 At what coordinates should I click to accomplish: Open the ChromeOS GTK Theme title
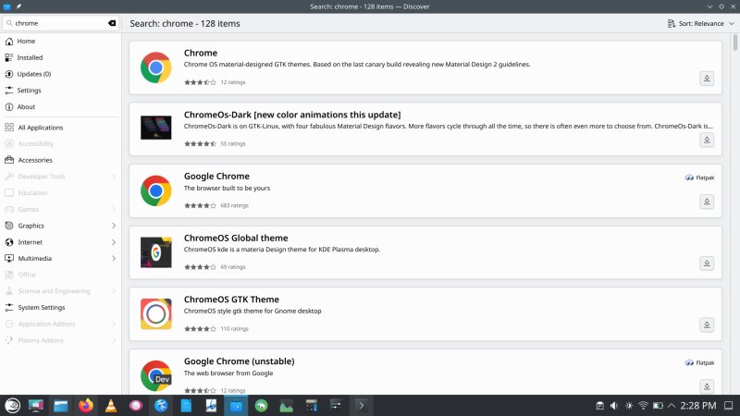[x=231, y=299]
